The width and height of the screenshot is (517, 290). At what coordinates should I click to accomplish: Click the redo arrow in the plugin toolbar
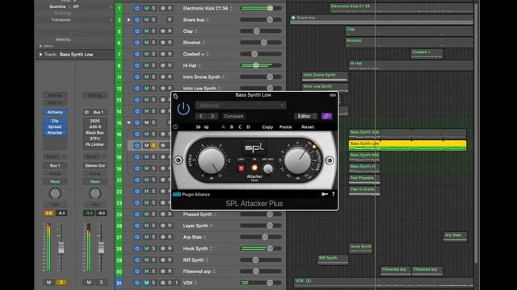point(207,127)
